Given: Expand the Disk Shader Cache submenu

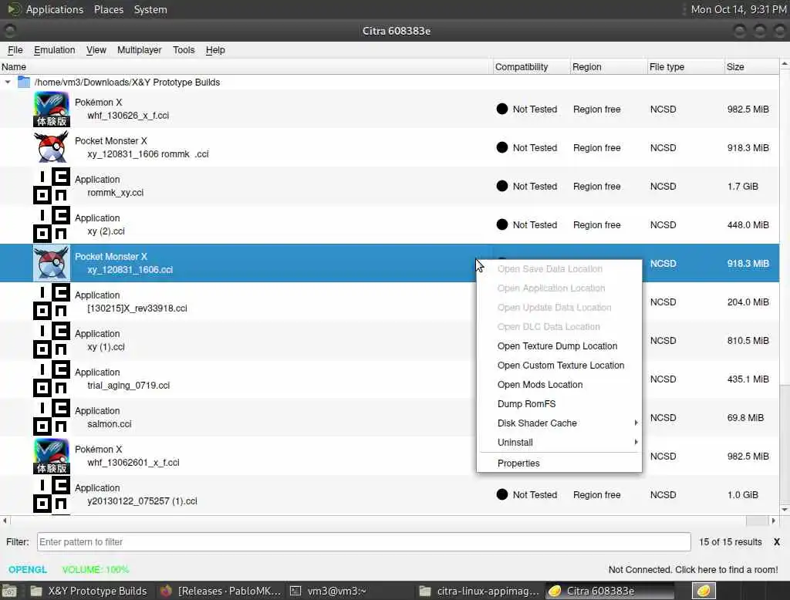Looking at the screenshot, I should click(559, 423).
